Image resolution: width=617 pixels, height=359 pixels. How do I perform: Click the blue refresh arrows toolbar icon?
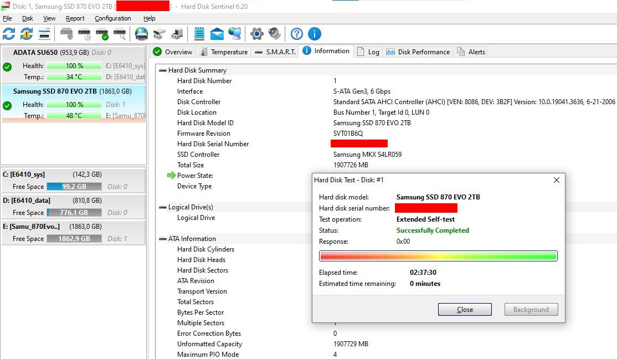9,34
